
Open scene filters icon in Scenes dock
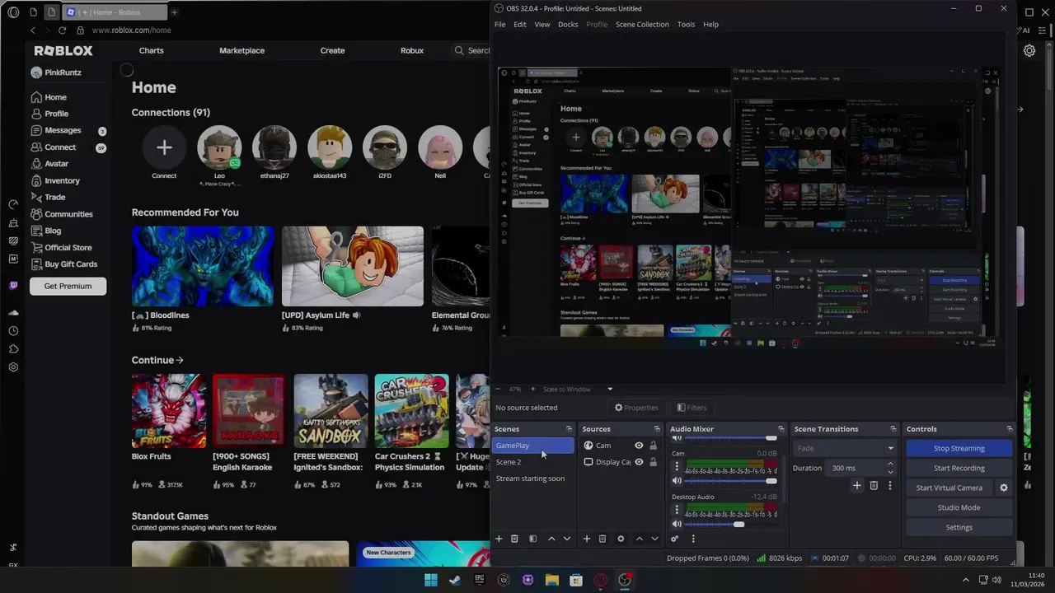point(532,539)
